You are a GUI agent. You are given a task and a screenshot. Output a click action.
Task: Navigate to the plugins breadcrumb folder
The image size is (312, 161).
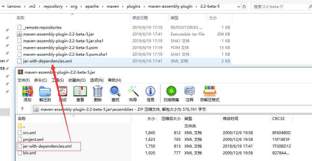134,6
